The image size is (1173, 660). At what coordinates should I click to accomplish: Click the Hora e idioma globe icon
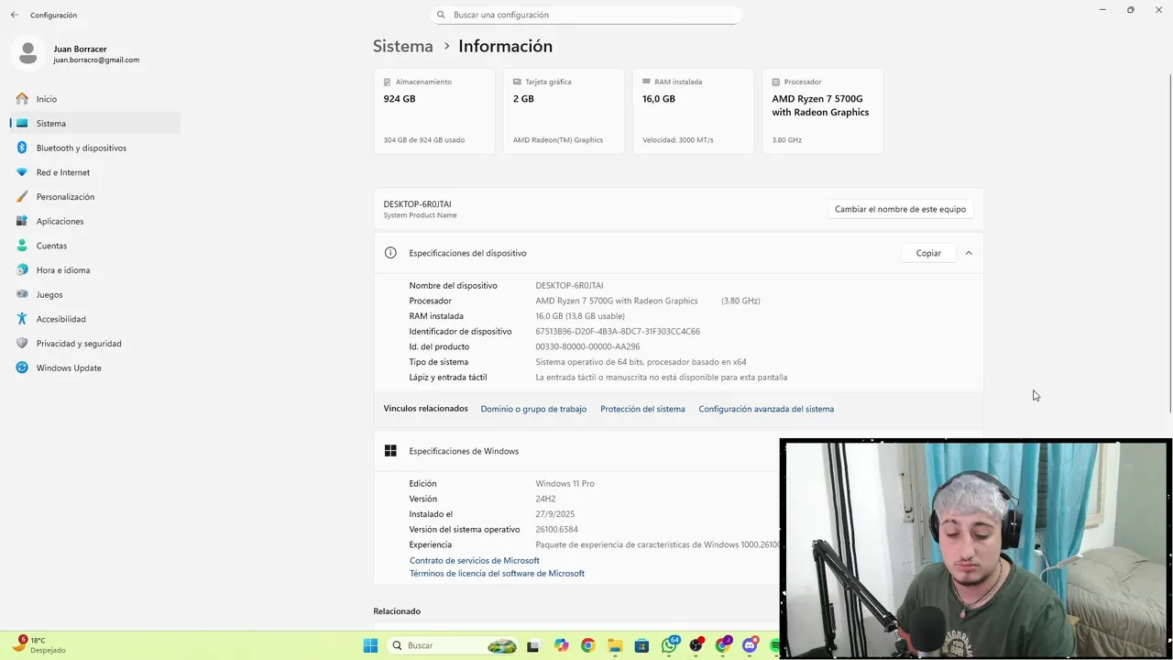coord(22,269)
